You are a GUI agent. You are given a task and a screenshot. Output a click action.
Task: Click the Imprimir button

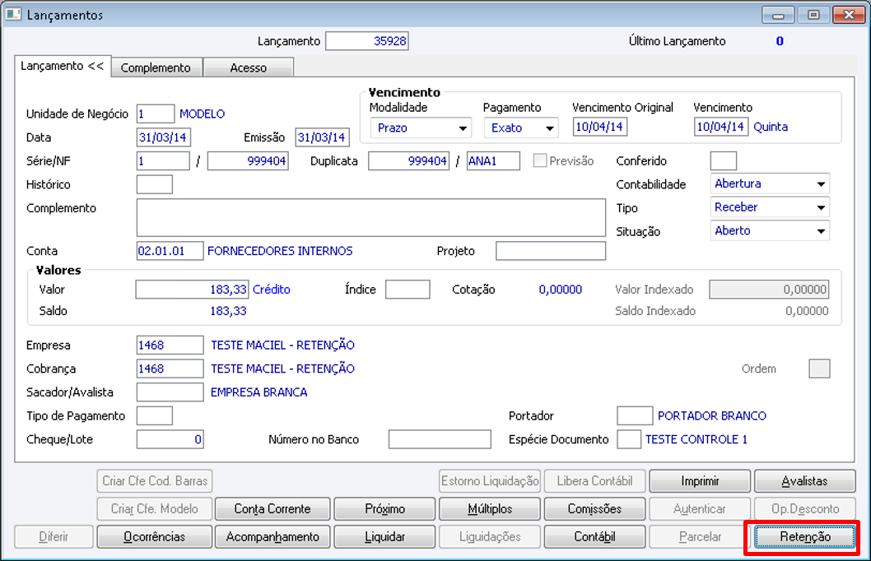[x=700, y=481]
